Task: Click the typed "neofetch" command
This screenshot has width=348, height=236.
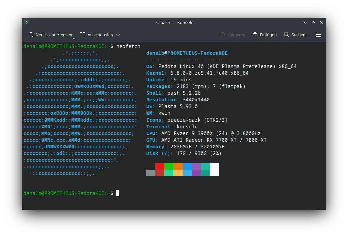Action: [128, 46]
